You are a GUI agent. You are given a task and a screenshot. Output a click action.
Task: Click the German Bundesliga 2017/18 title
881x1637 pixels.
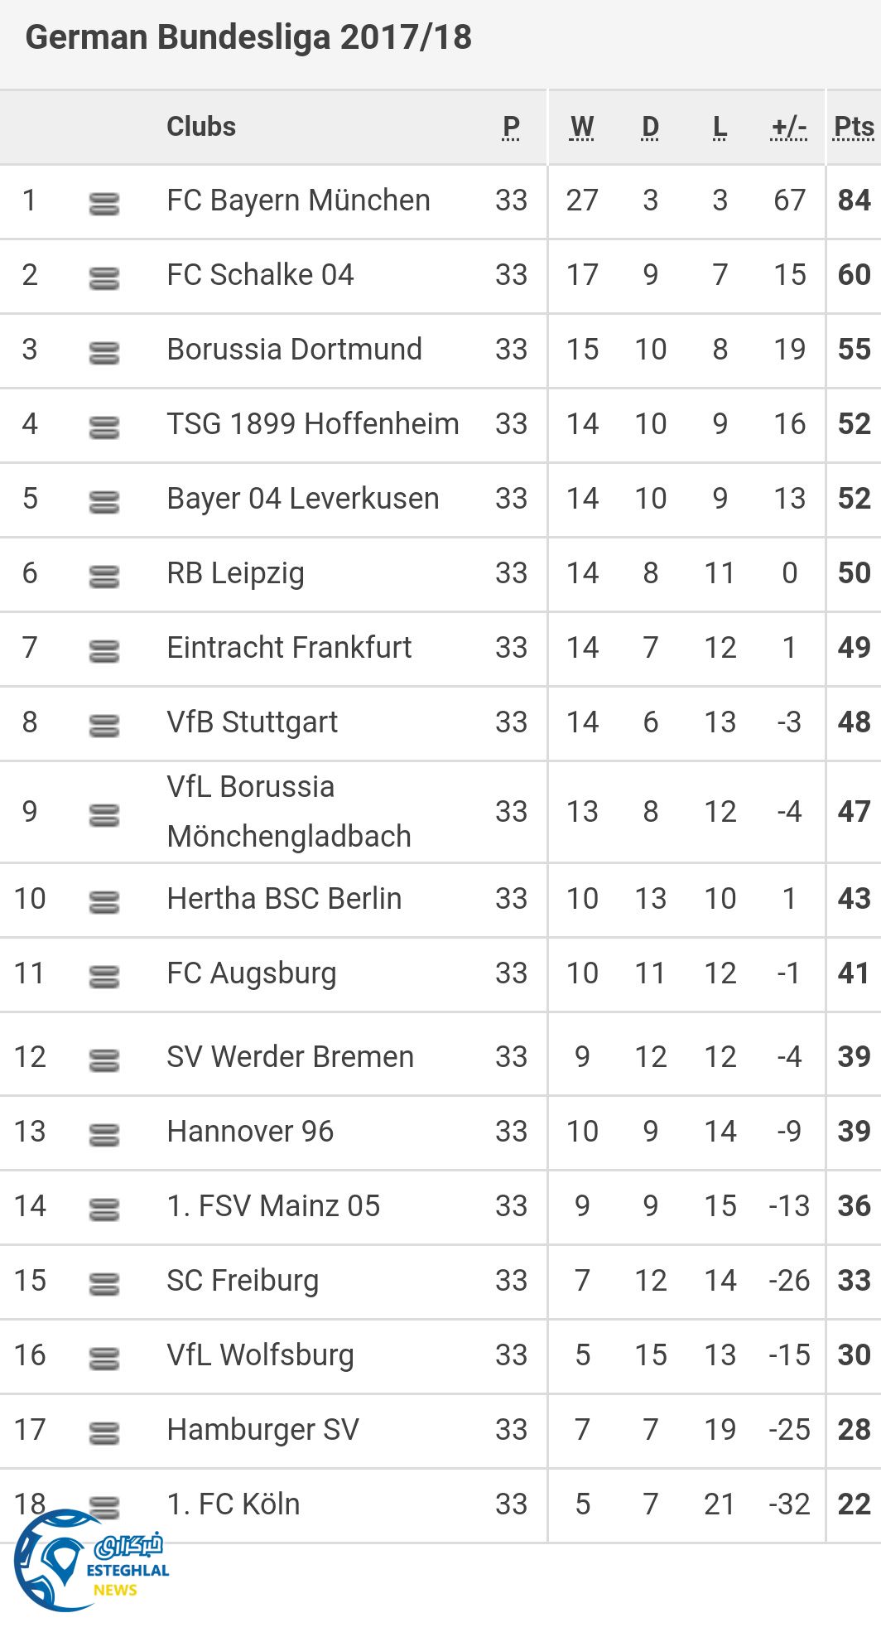(x=248, y=37)
